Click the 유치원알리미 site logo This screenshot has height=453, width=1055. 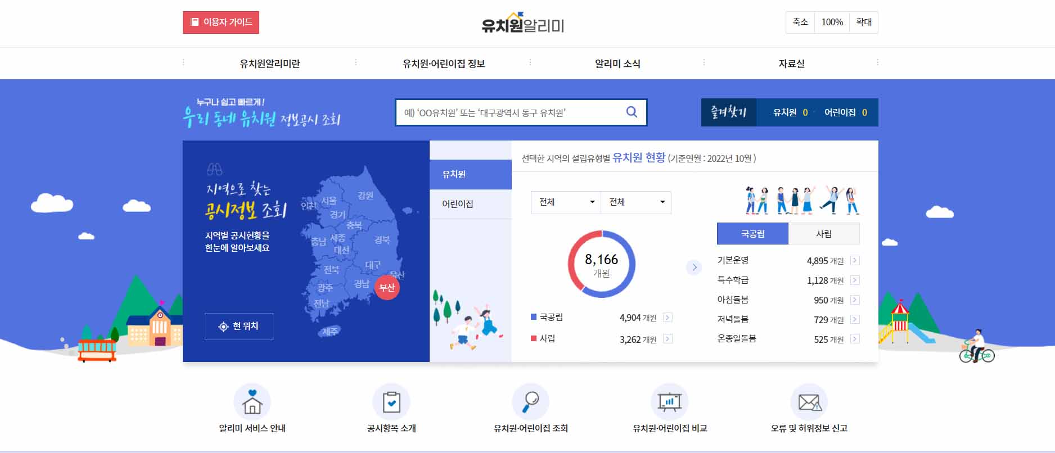point(522,23)
